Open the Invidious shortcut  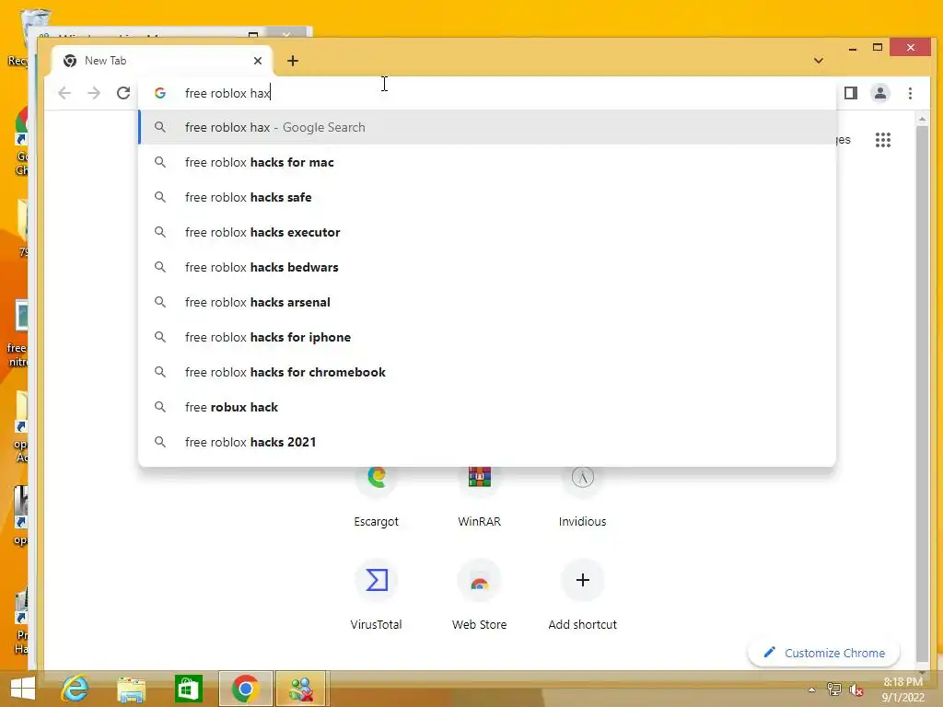click(582, 496)
